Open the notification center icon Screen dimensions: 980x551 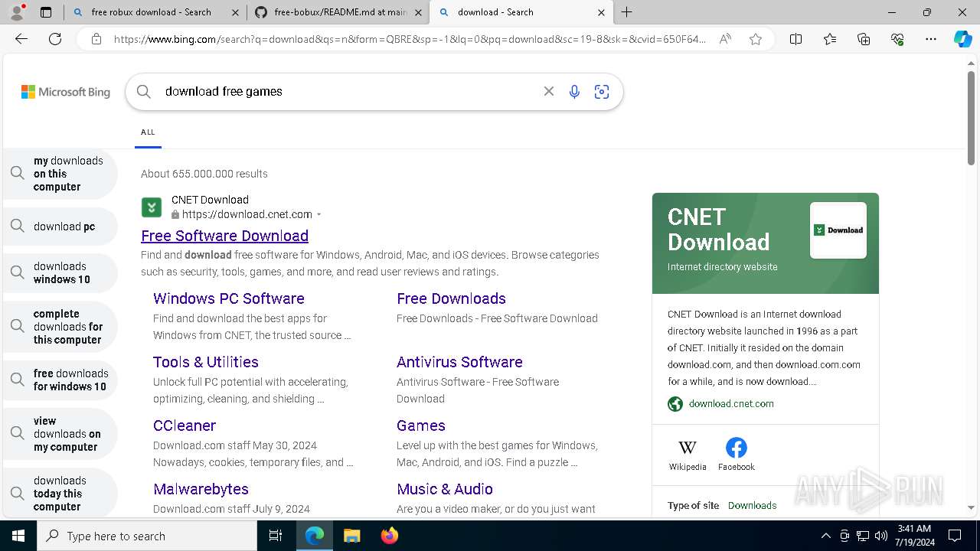coord(955,536)
